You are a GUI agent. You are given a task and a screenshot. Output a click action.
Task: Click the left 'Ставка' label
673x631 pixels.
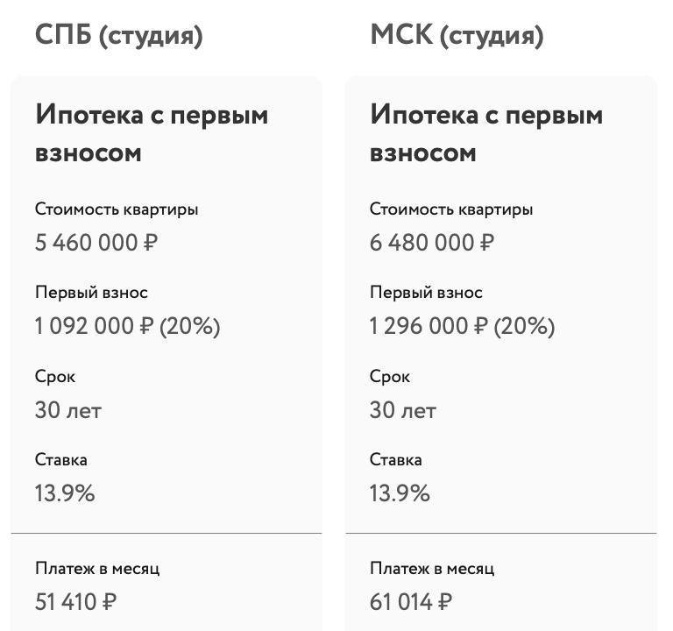tap(61, 460)
